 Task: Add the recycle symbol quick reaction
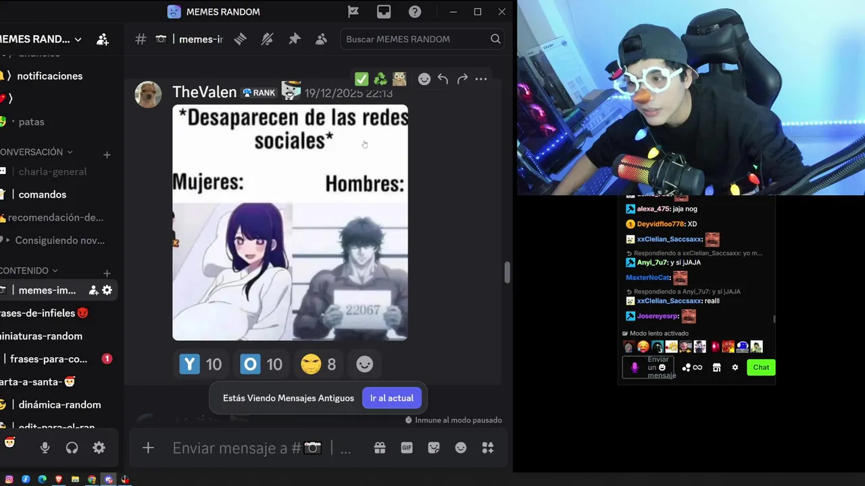click(x=380, y=79)
